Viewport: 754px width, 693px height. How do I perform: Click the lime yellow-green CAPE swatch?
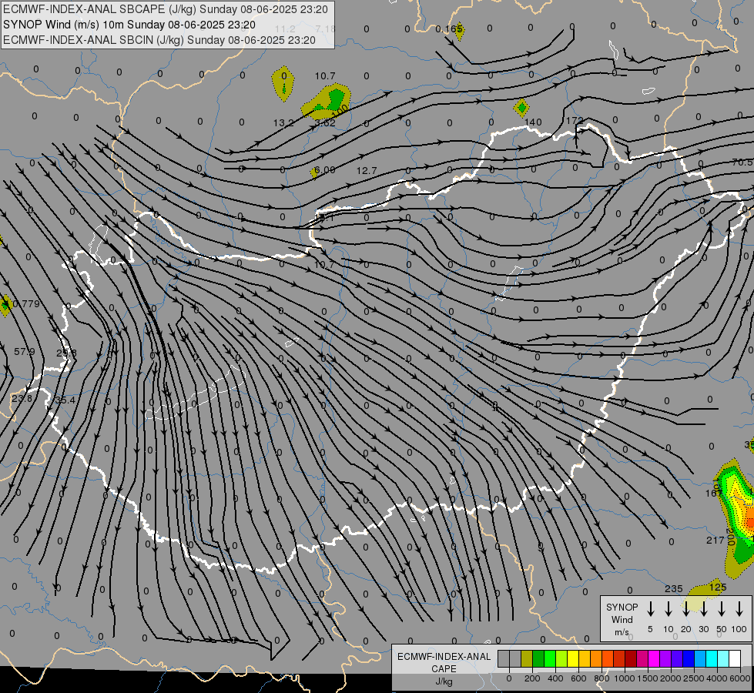pos(561,659)
